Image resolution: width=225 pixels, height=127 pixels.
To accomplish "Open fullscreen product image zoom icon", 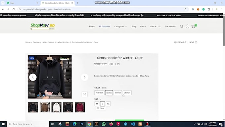I will pos(84,94).
